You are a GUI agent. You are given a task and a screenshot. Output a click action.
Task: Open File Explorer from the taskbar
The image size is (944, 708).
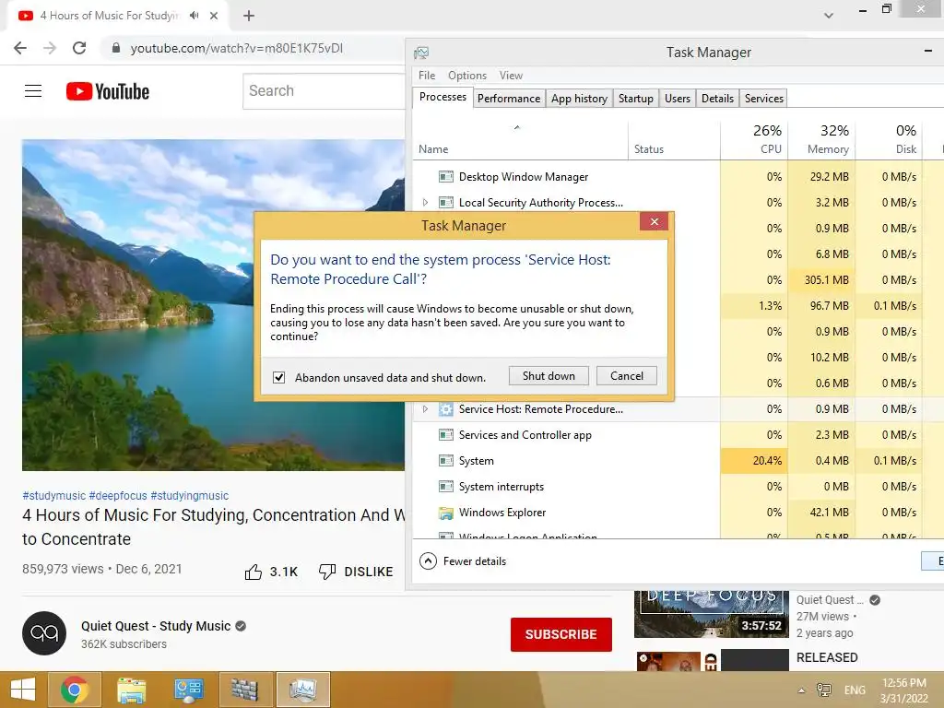click(x=131, y=690)
